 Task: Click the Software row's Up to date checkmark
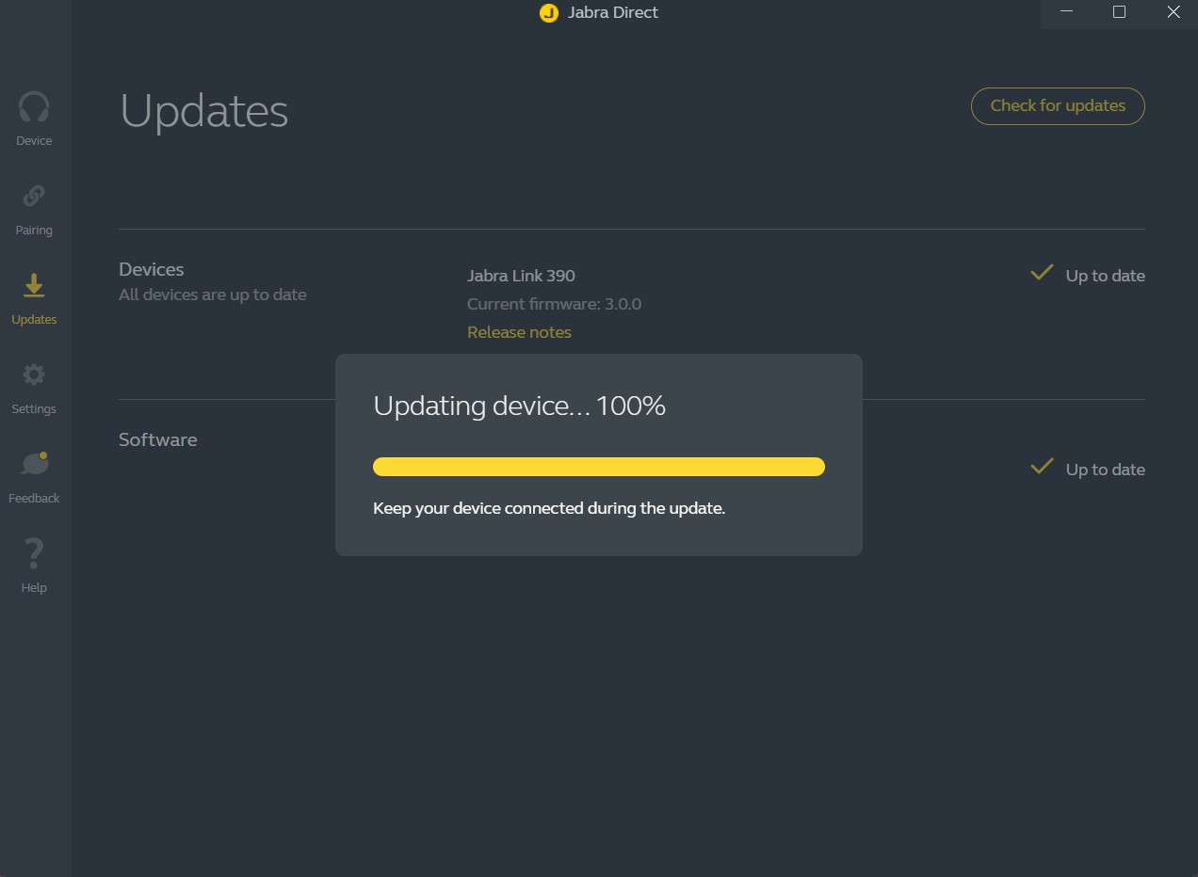1041,467
